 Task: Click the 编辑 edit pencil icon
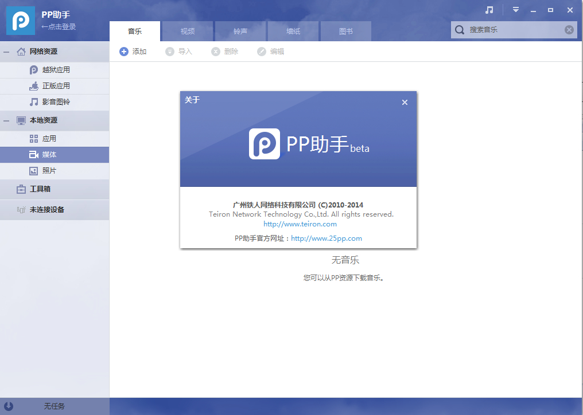click(x=262, y=52)
